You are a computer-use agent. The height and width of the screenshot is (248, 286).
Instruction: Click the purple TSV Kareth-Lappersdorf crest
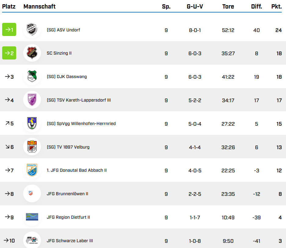coord(32,100)
